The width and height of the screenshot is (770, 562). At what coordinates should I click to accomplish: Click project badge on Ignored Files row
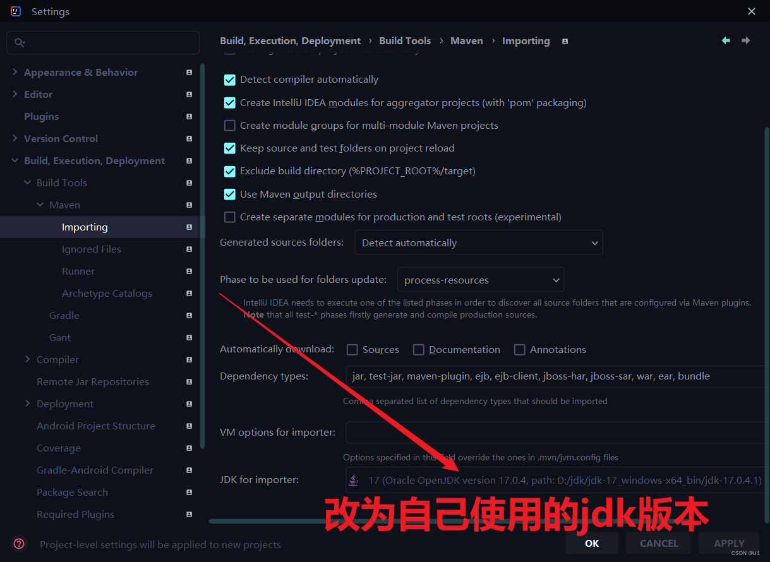189,249
